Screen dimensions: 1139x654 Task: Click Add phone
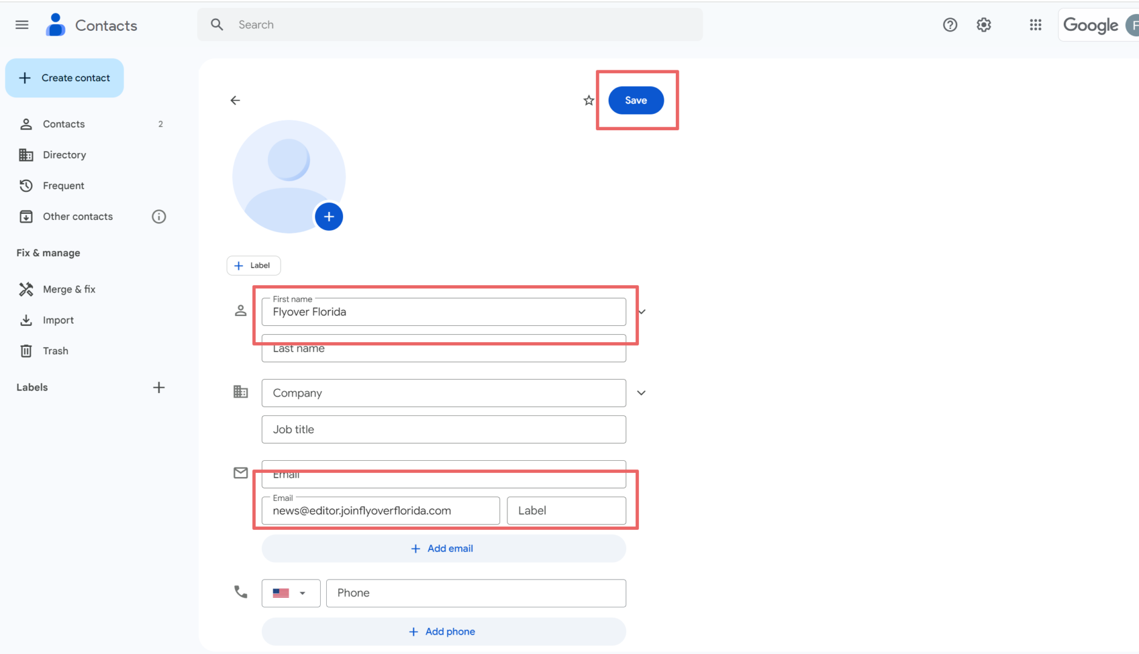tap(444, 632)
